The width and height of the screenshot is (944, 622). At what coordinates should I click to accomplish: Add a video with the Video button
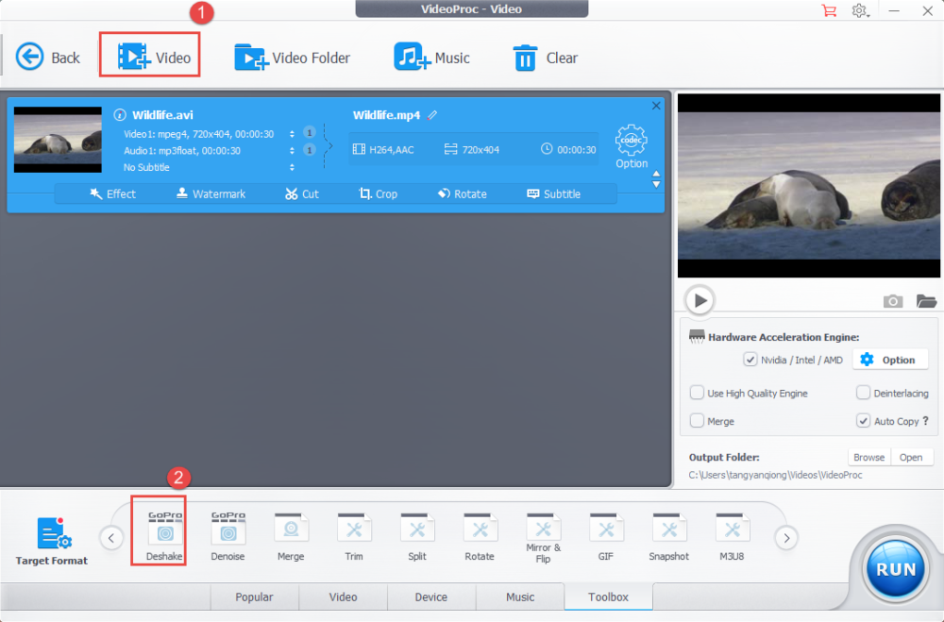[154, 58]
